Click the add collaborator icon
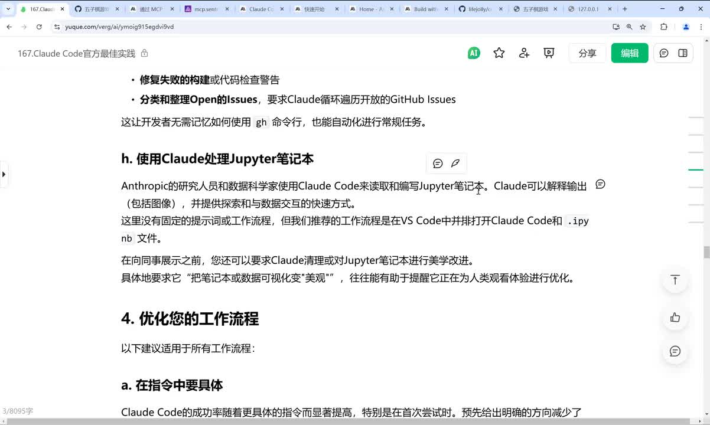This screenshot has width=710, height=425. point(524,53)
